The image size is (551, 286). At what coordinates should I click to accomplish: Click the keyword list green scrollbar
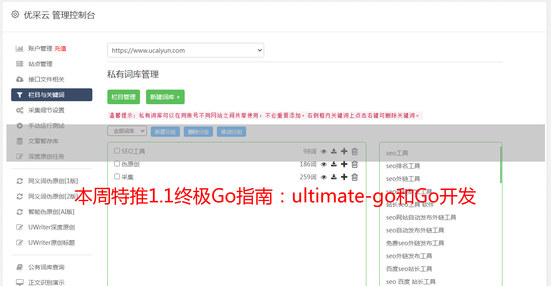click(501, 165)
